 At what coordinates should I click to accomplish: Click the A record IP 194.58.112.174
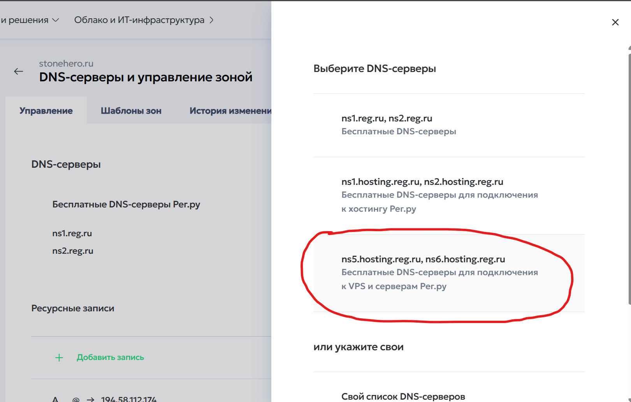pos(129,399)
